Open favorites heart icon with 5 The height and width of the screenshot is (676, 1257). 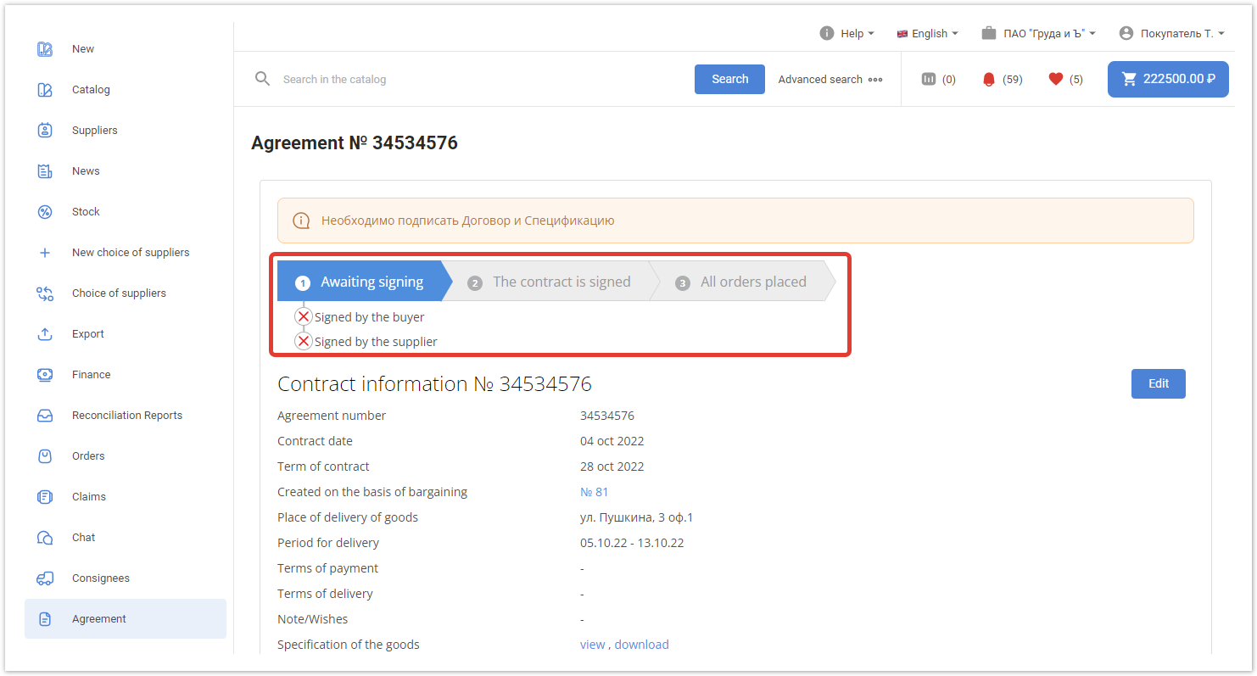tap(1056, 79)
